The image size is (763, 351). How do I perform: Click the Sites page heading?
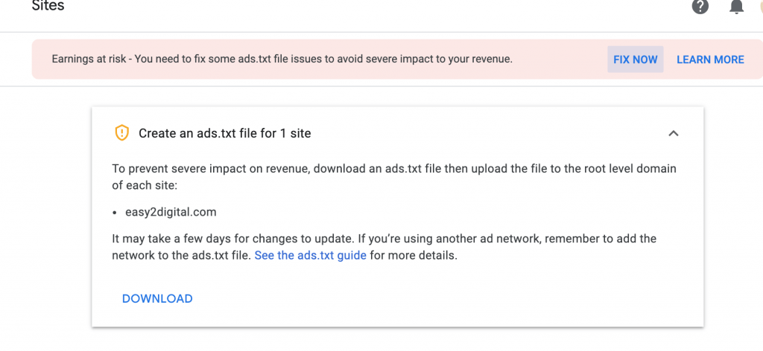pos(48,6)
